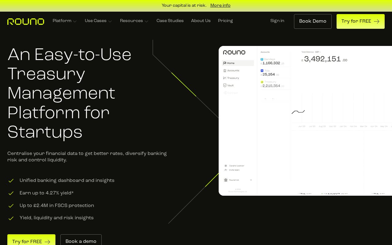Click the Barclays account icon in the dashboard
The image size is (392, 245).
262,59
